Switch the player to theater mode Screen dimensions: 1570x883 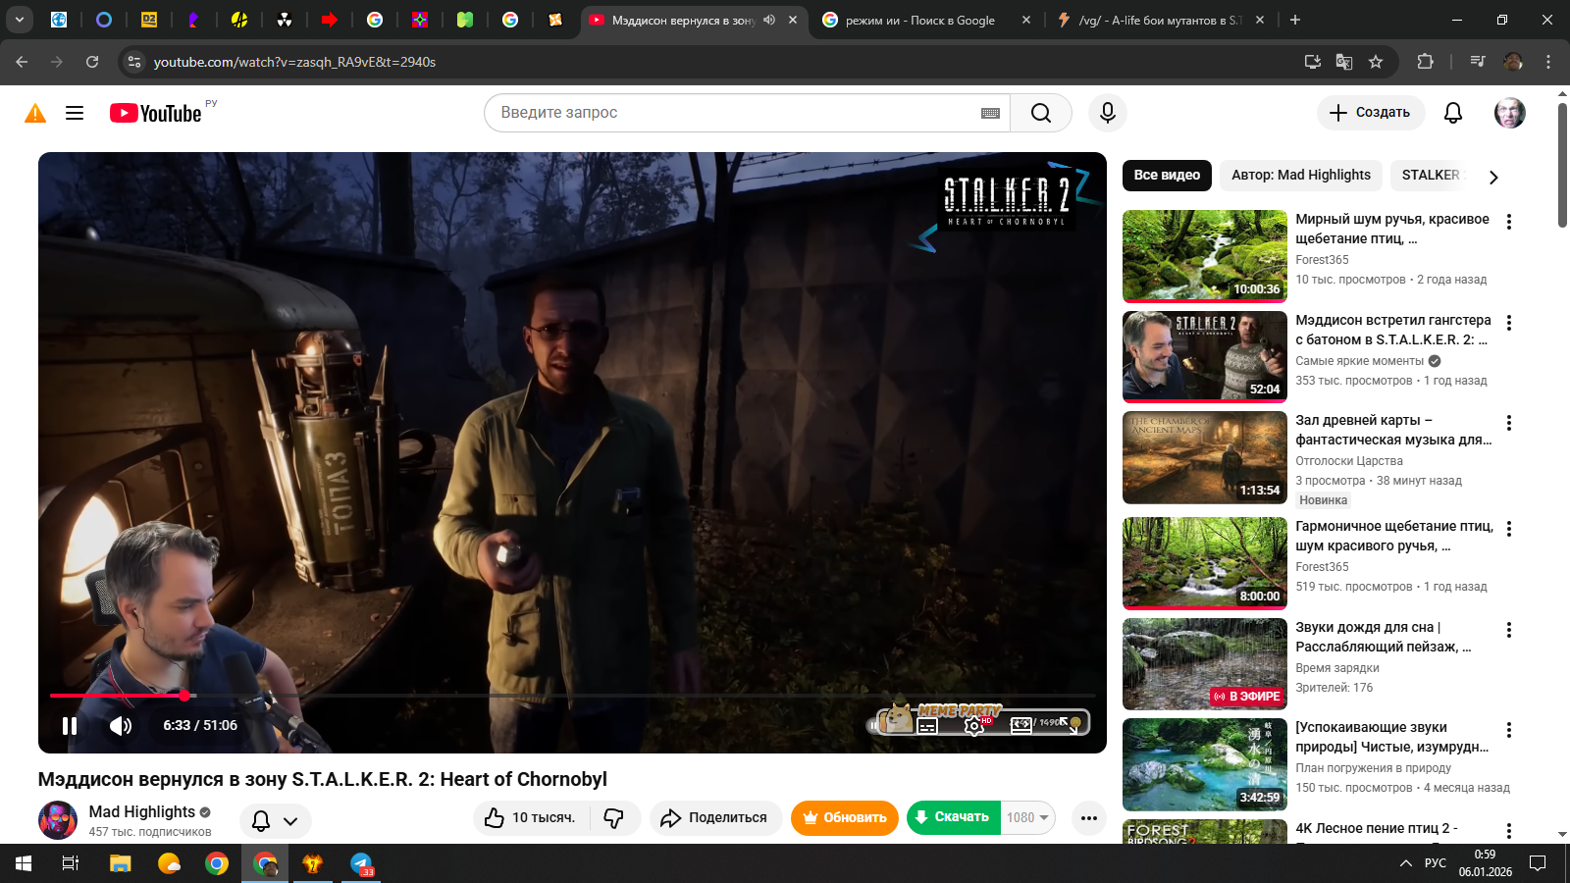[1021, 726]
